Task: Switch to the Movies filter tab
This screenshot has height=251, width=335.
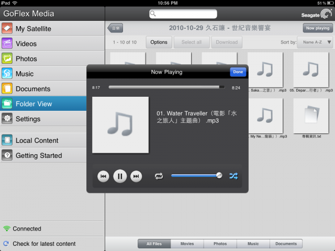Action: 187,244
